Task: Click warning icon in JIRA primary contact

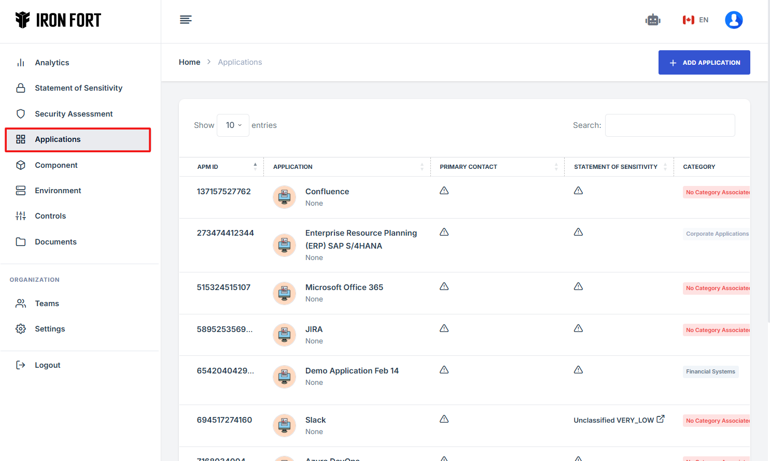Action: coord(444,328)
